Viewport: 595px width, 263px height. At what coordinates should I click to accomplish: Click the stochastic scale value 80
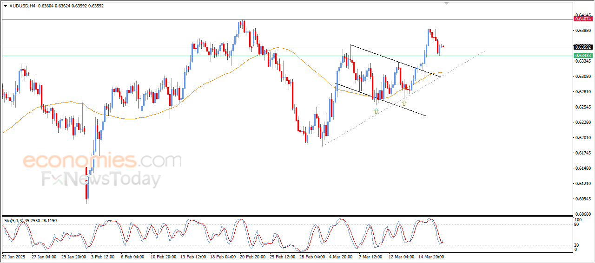click(577, 224)
